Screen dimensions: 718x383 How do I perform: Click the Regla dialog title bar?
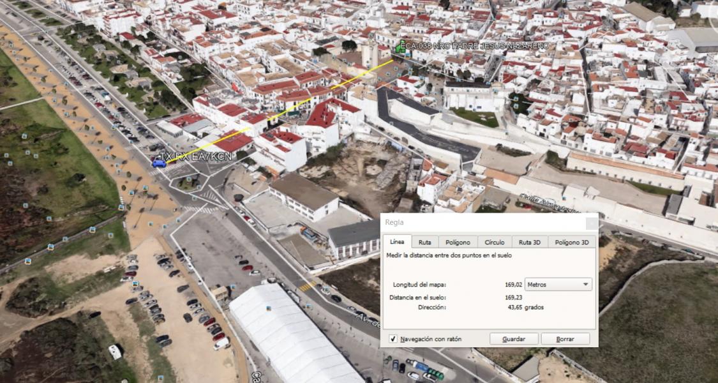coord(479,222)
